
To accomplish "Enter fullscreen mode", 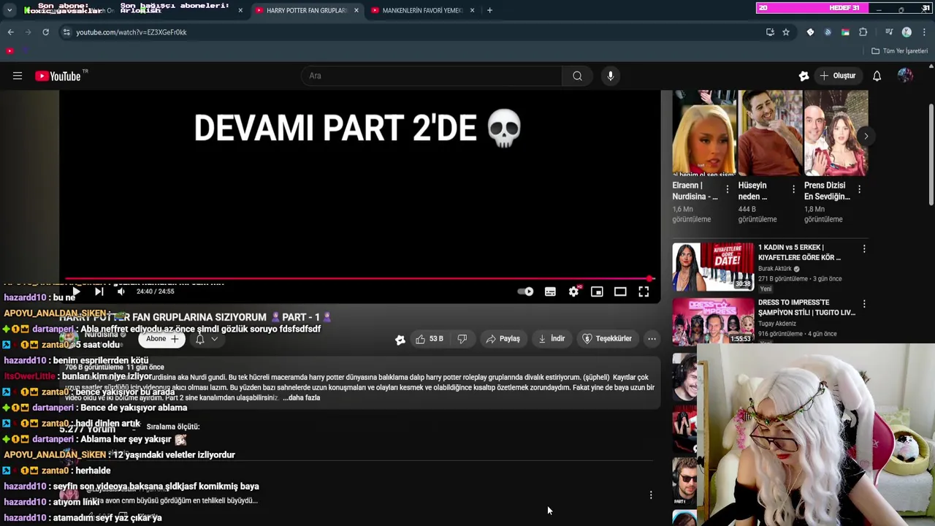I will point(644,291).
